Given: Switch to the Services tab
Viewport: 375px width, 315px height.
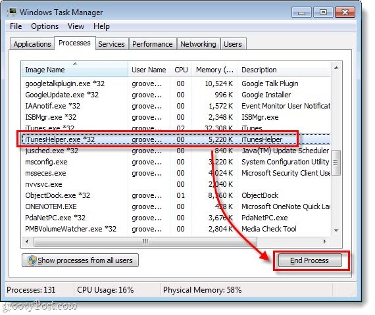Looking at the screenshot, I should click(x=111, y=44).
